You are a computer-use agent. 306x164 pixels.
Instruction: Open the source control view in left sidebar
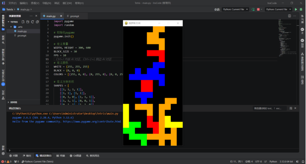pyautogui.click(x=3, y=63)
